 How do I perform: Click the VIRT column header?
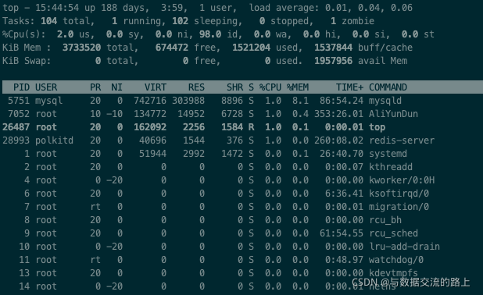pos(156,87)
